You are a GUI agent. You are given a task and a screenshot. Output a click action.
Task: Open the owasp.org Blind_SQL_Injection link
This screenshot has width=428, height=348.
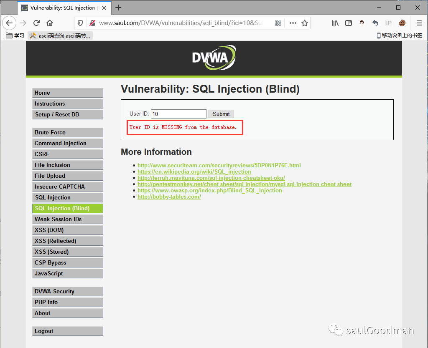click(210, 191)
